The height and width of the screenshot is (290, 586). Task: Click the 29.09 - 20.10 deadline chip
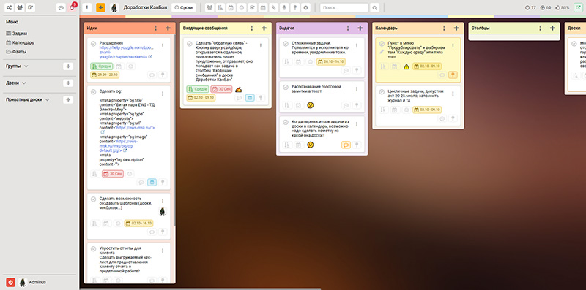[x=105, y=75]
